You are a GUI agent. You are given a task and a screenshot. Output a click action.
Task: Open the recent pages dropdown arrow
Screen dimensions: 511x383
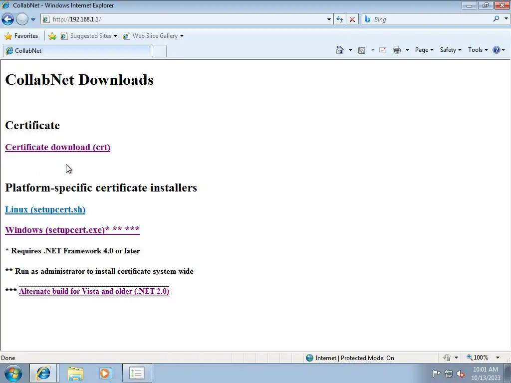[x=33, y=19]
